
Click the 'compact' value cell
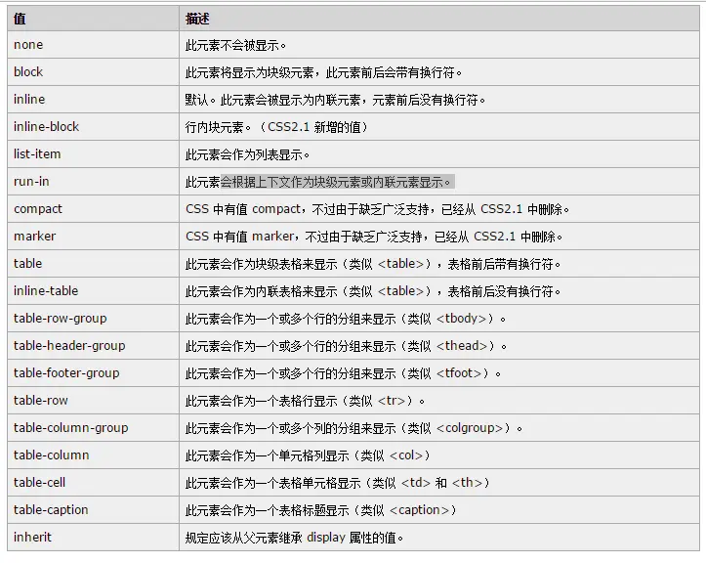click(93, 209)
